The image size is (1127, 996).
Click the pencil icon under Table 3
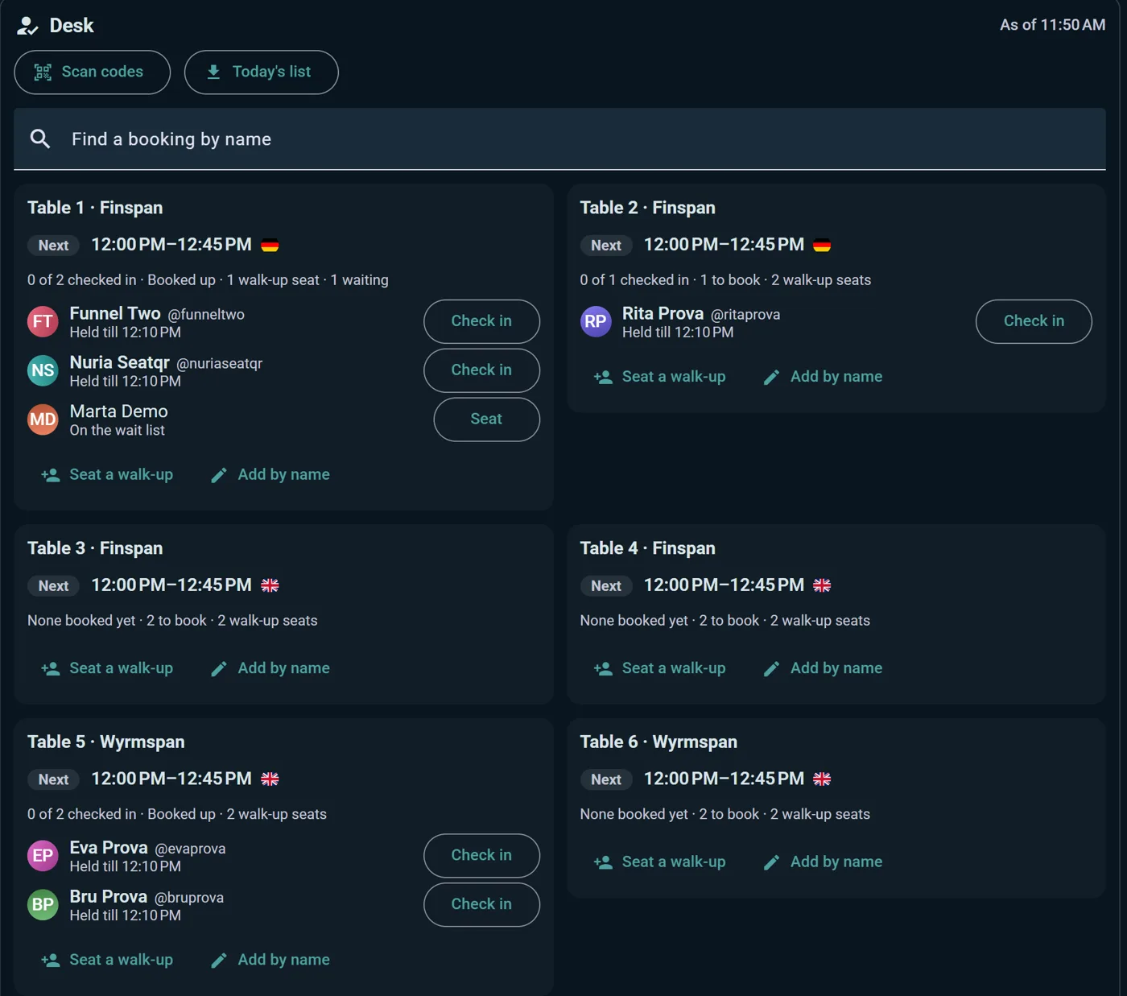[x=219, y=669]
